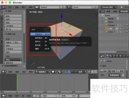Screen dimensions: 129x98
Task: Open the viewport shading sphere selector
Action: tap(54, 72)
